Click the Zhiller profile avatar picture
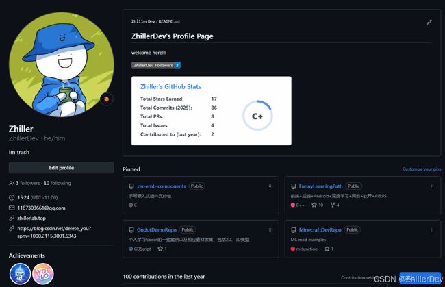This screenshot has width=445, height=287. tap(62, 64)
